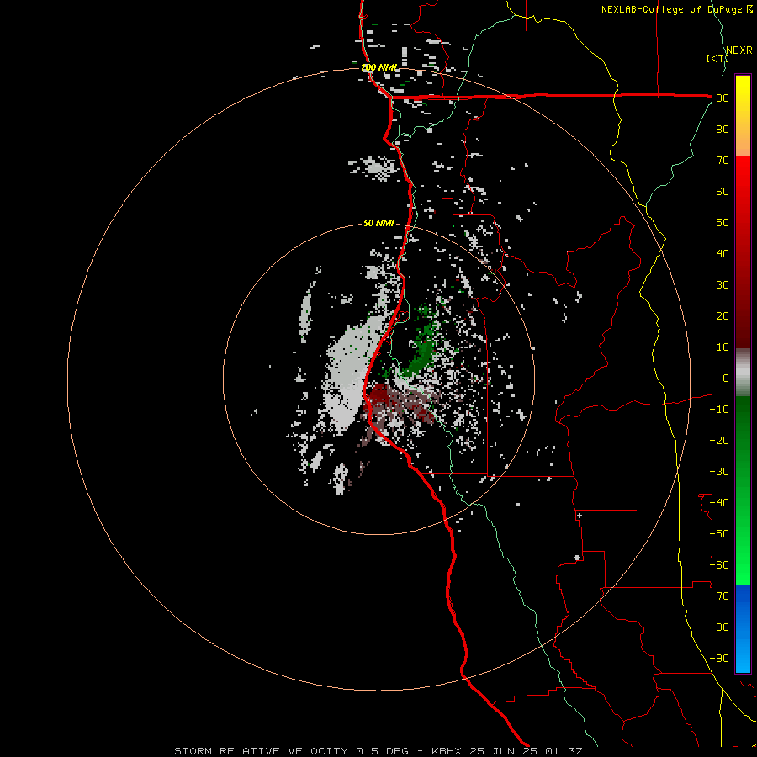
Task: Click the positive 50 scale label
Action: (723, 223)
